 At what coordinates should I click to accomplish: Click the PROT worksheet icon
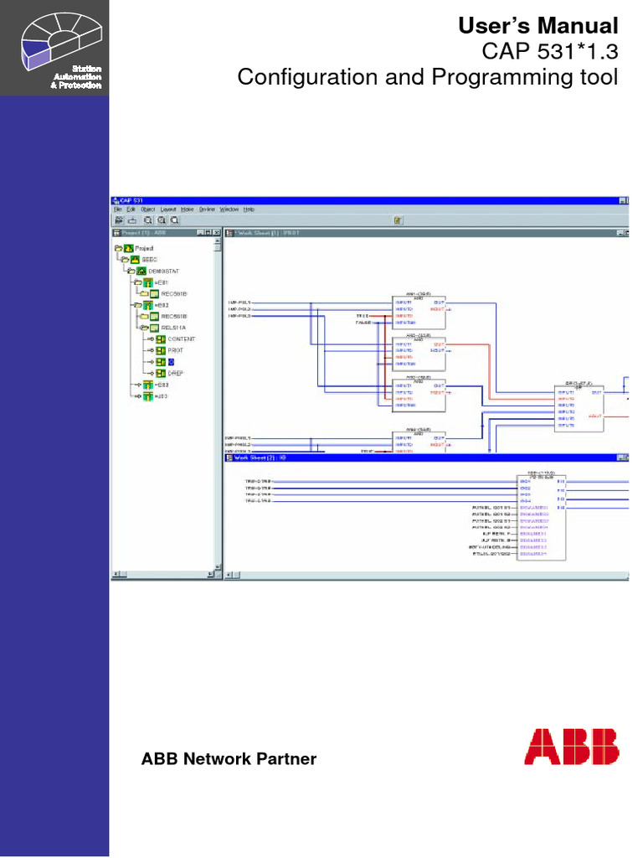(161, 351)
